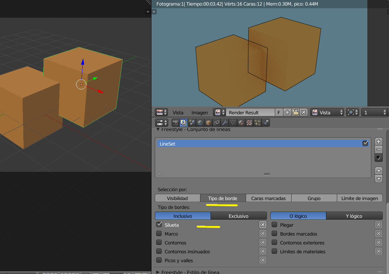This screenshot has height=274, width=389.
Task: Open the Render properties camera tab
Action: tap(175, 123)
